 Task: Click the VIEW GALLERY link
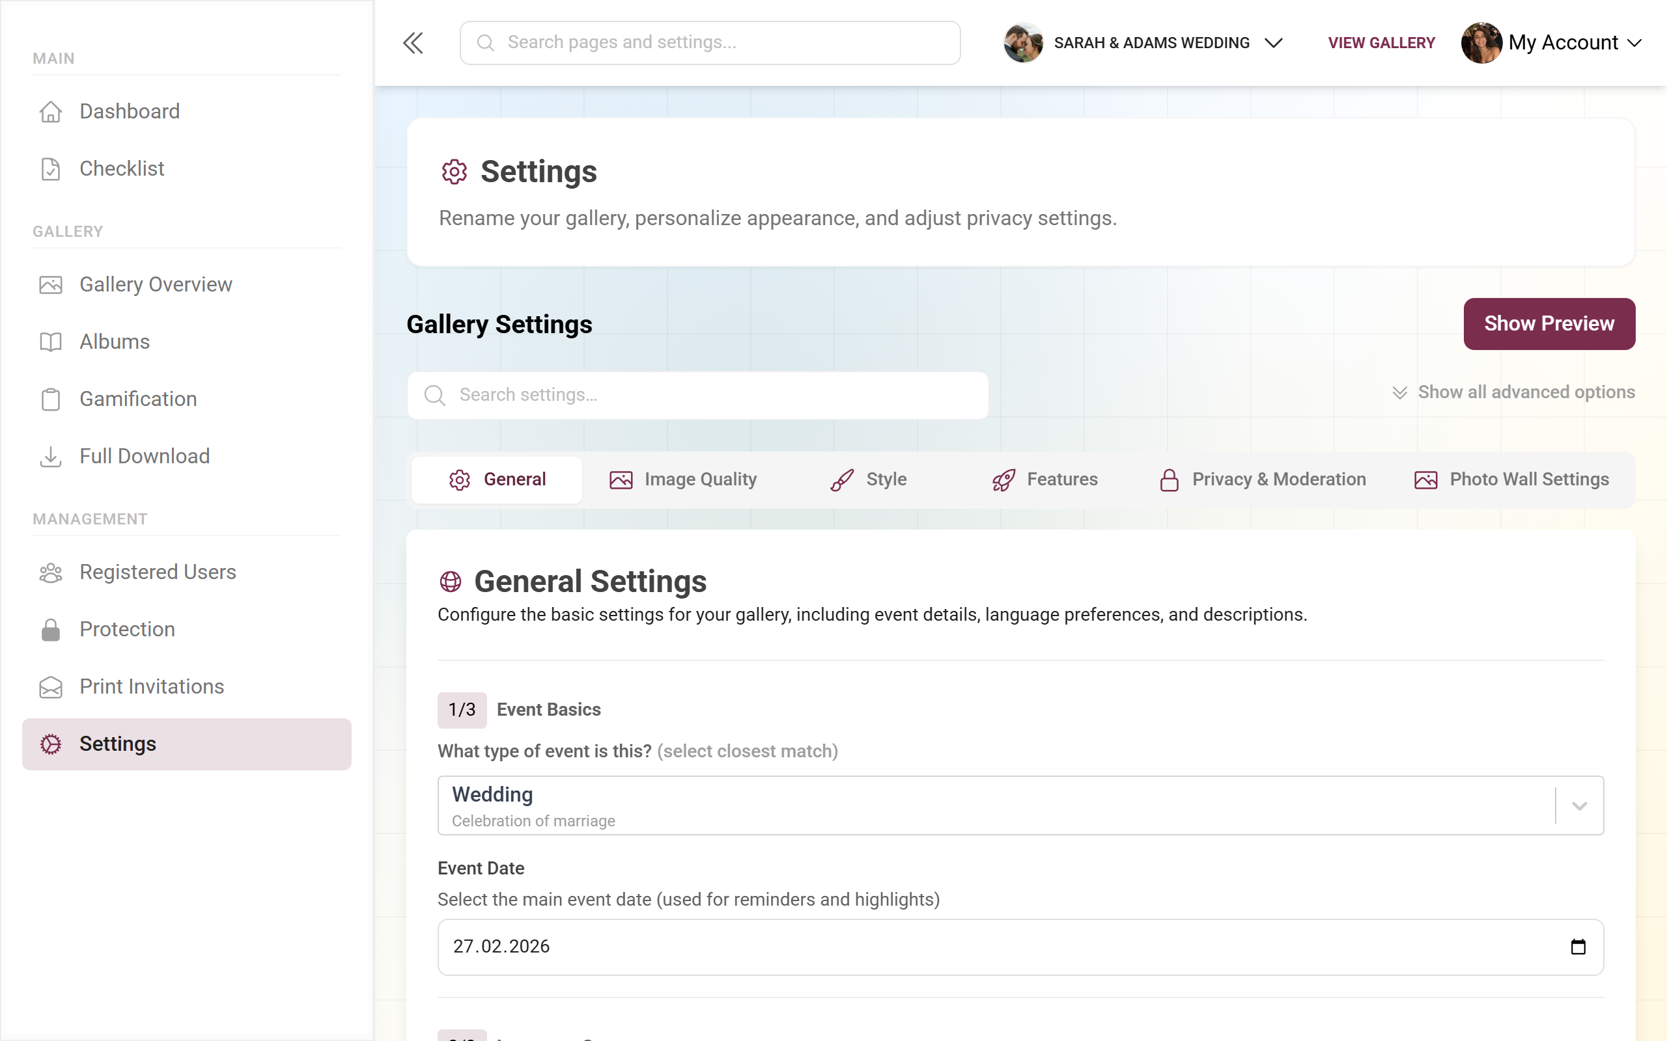point(1381,43)
